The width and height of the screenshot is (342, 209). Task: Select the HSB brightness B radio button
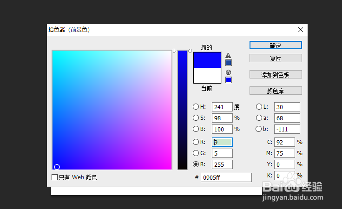pyautogui.click(x=196, y=129)
